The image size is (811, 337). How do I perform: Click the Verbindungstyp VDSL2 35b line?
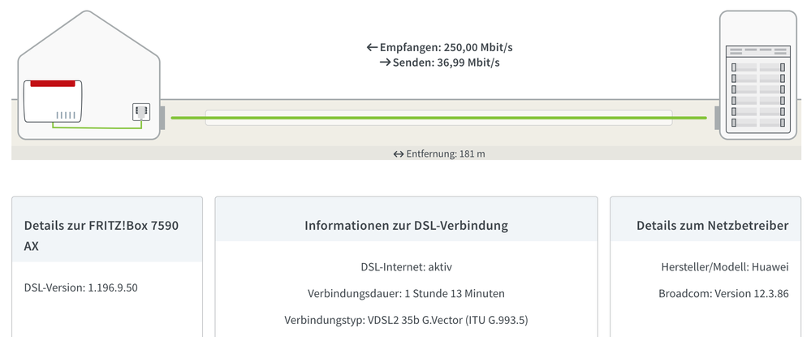tap(406, 318)
